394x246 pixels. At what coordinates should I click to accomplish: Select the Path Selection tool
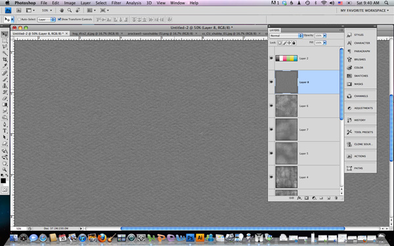pyautogui.click(x=5, y=137)
